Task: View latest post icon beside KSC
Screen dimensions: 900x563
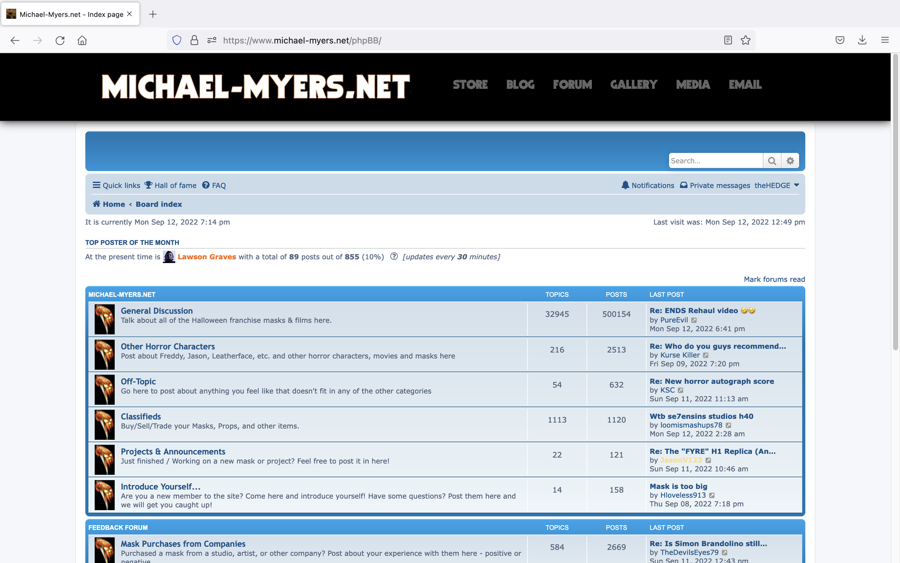Action: pos(681,390)
